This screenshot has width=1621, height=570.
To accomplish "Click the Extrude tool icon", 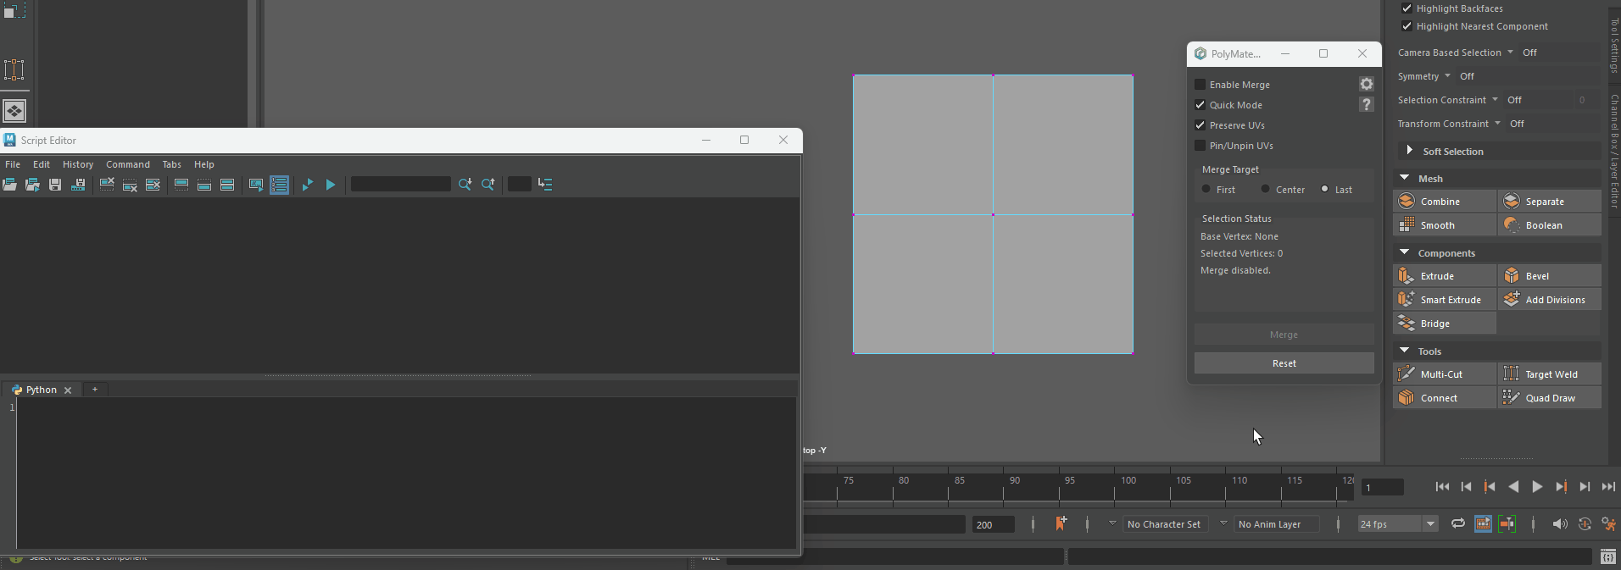I will [x=1407, y=276].
